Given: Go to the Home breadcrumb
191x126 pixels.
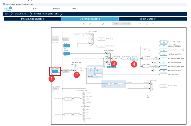Looking at the screenshot, I should coord(7,14).
